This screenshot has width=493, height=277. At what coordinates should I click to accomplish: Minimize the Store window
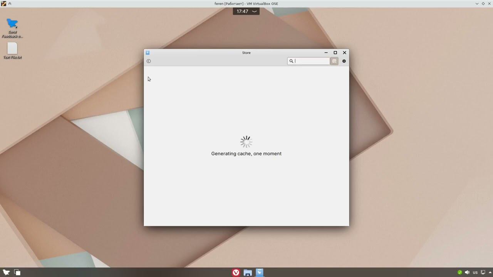coord(326,53)
